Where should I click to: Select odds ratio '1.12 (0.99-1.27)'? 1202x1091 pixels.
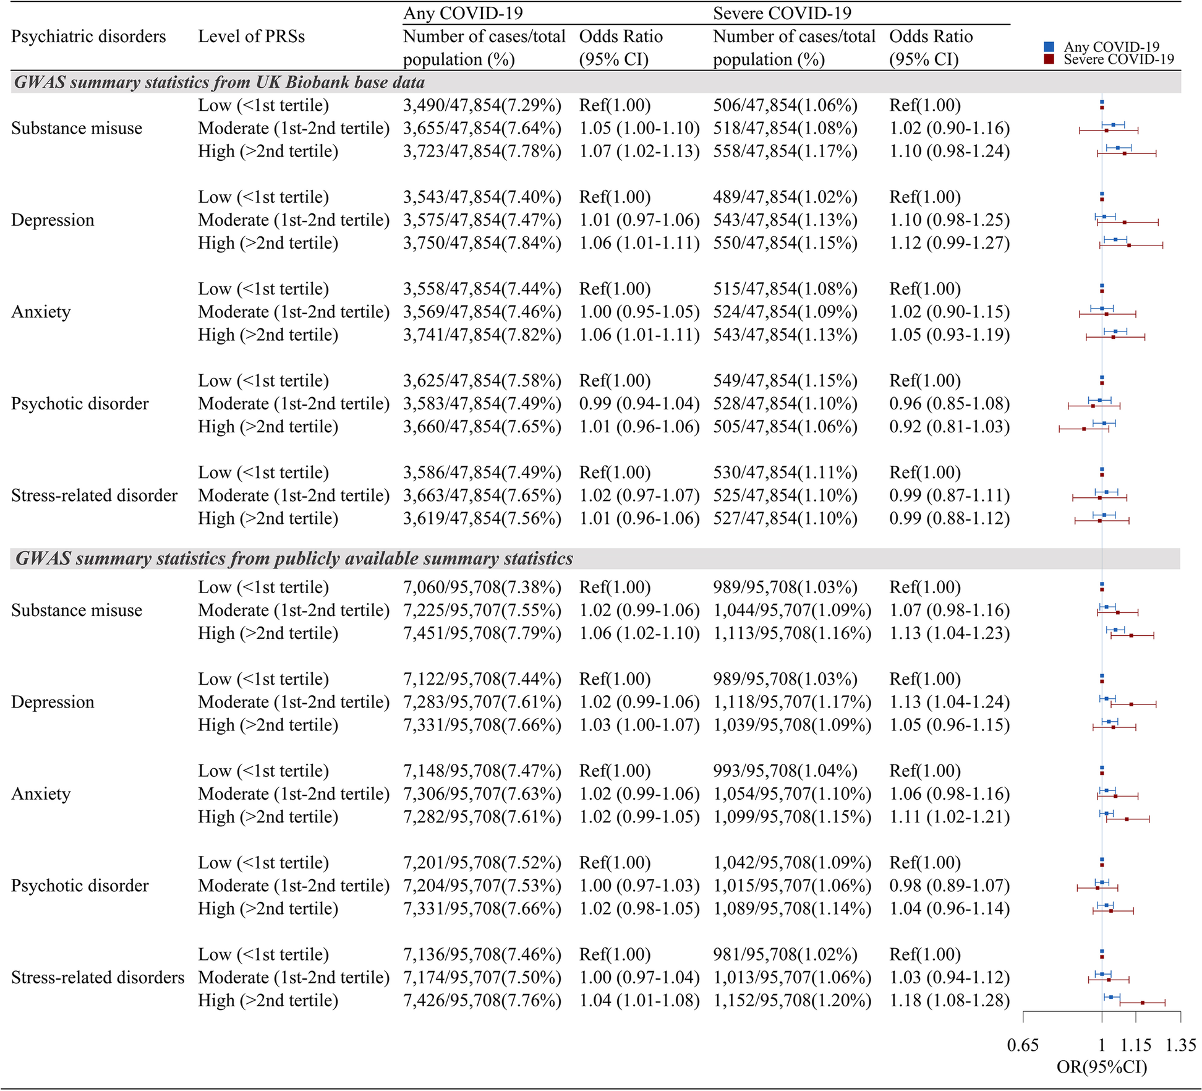click(x=950, y=243)
